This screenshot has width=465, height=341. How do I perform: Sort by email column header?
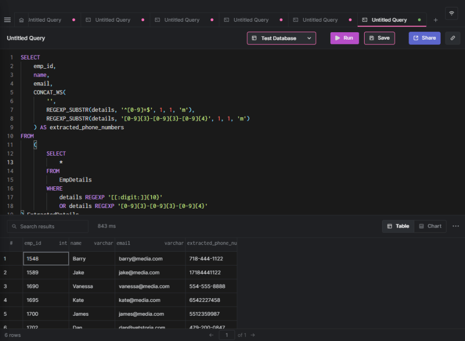pos(150,243)
